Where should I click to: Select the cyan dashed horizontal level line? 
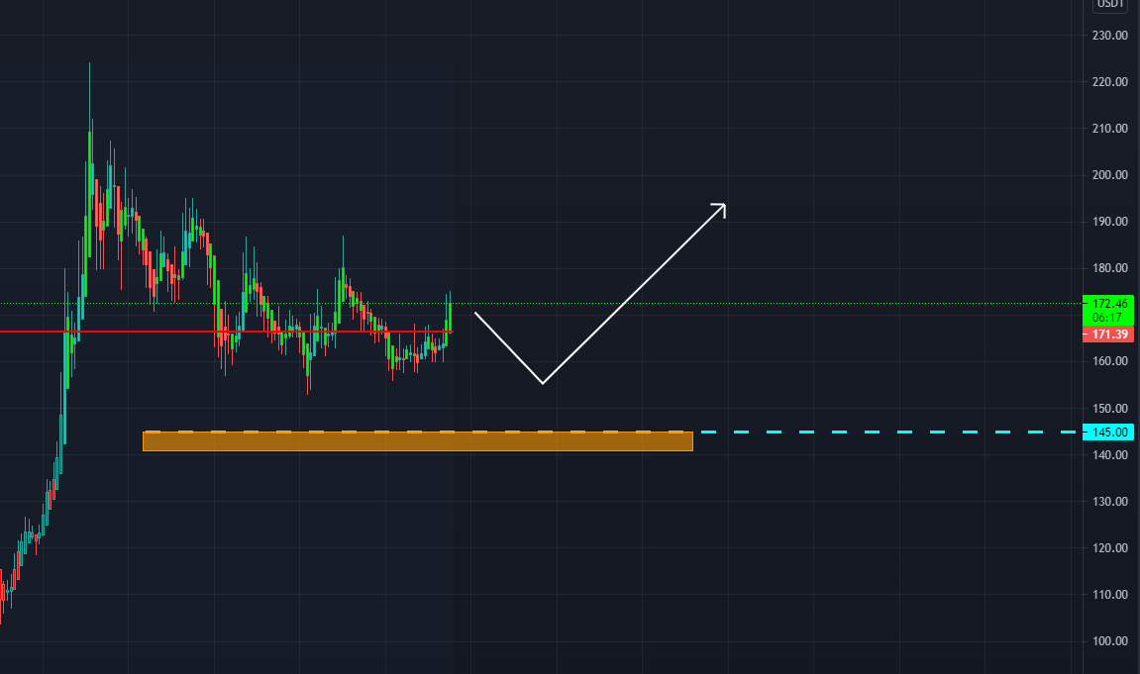(872, 432)
